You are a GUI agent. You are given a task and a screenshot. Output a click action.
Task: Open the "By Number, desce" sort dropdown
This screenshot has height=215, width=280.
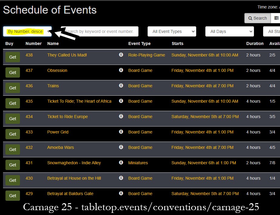coord(27,31)
